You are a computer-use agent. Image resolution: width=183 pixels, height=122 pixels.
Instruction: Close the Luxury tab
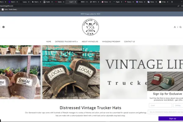click(x=29, y=2)
